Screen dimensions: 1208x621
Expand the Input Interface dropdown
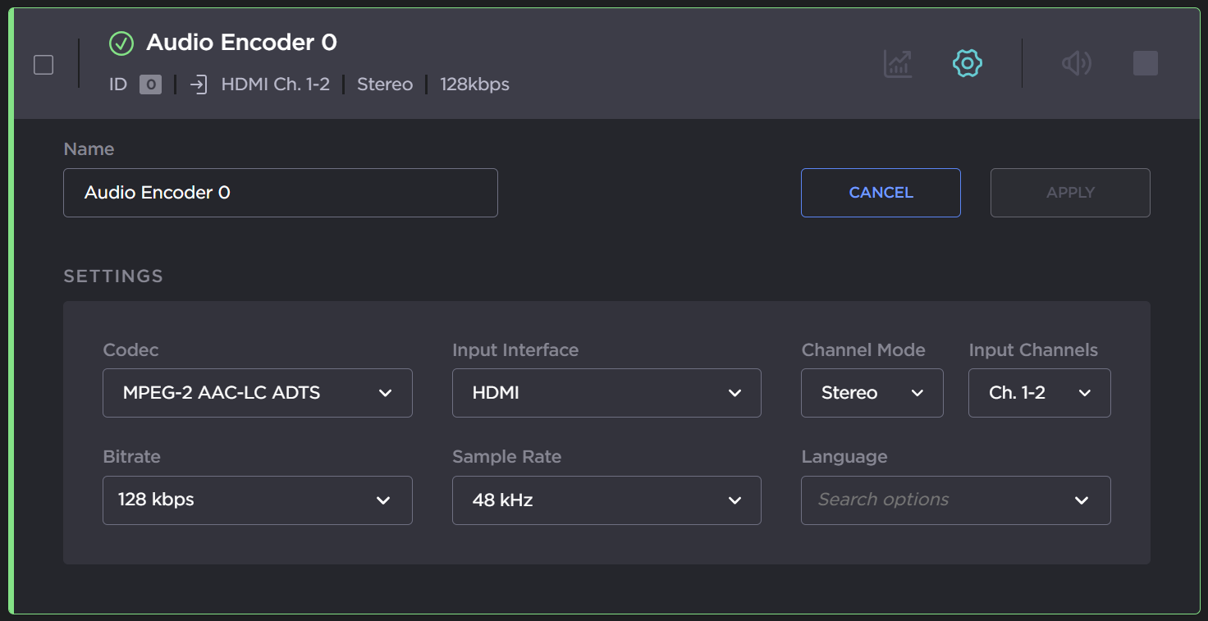pos(606,393)
